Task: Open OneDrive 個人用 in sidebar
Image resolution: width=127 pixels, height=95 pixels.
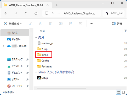Action: [17, 46]
